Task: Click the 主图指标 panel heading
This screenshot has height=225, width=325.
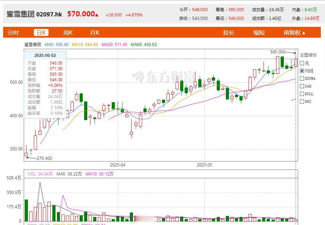Action: (308, 55)
